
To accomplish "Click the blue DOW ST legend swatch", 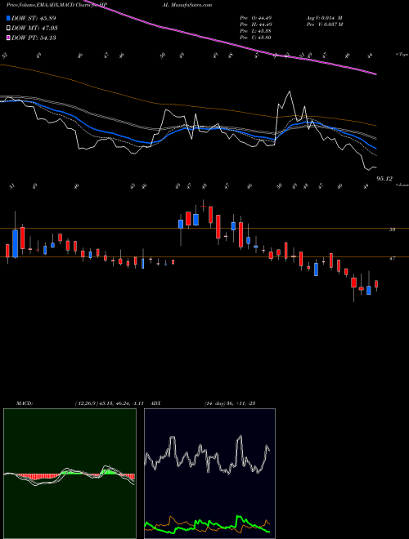I will point(9,18).
